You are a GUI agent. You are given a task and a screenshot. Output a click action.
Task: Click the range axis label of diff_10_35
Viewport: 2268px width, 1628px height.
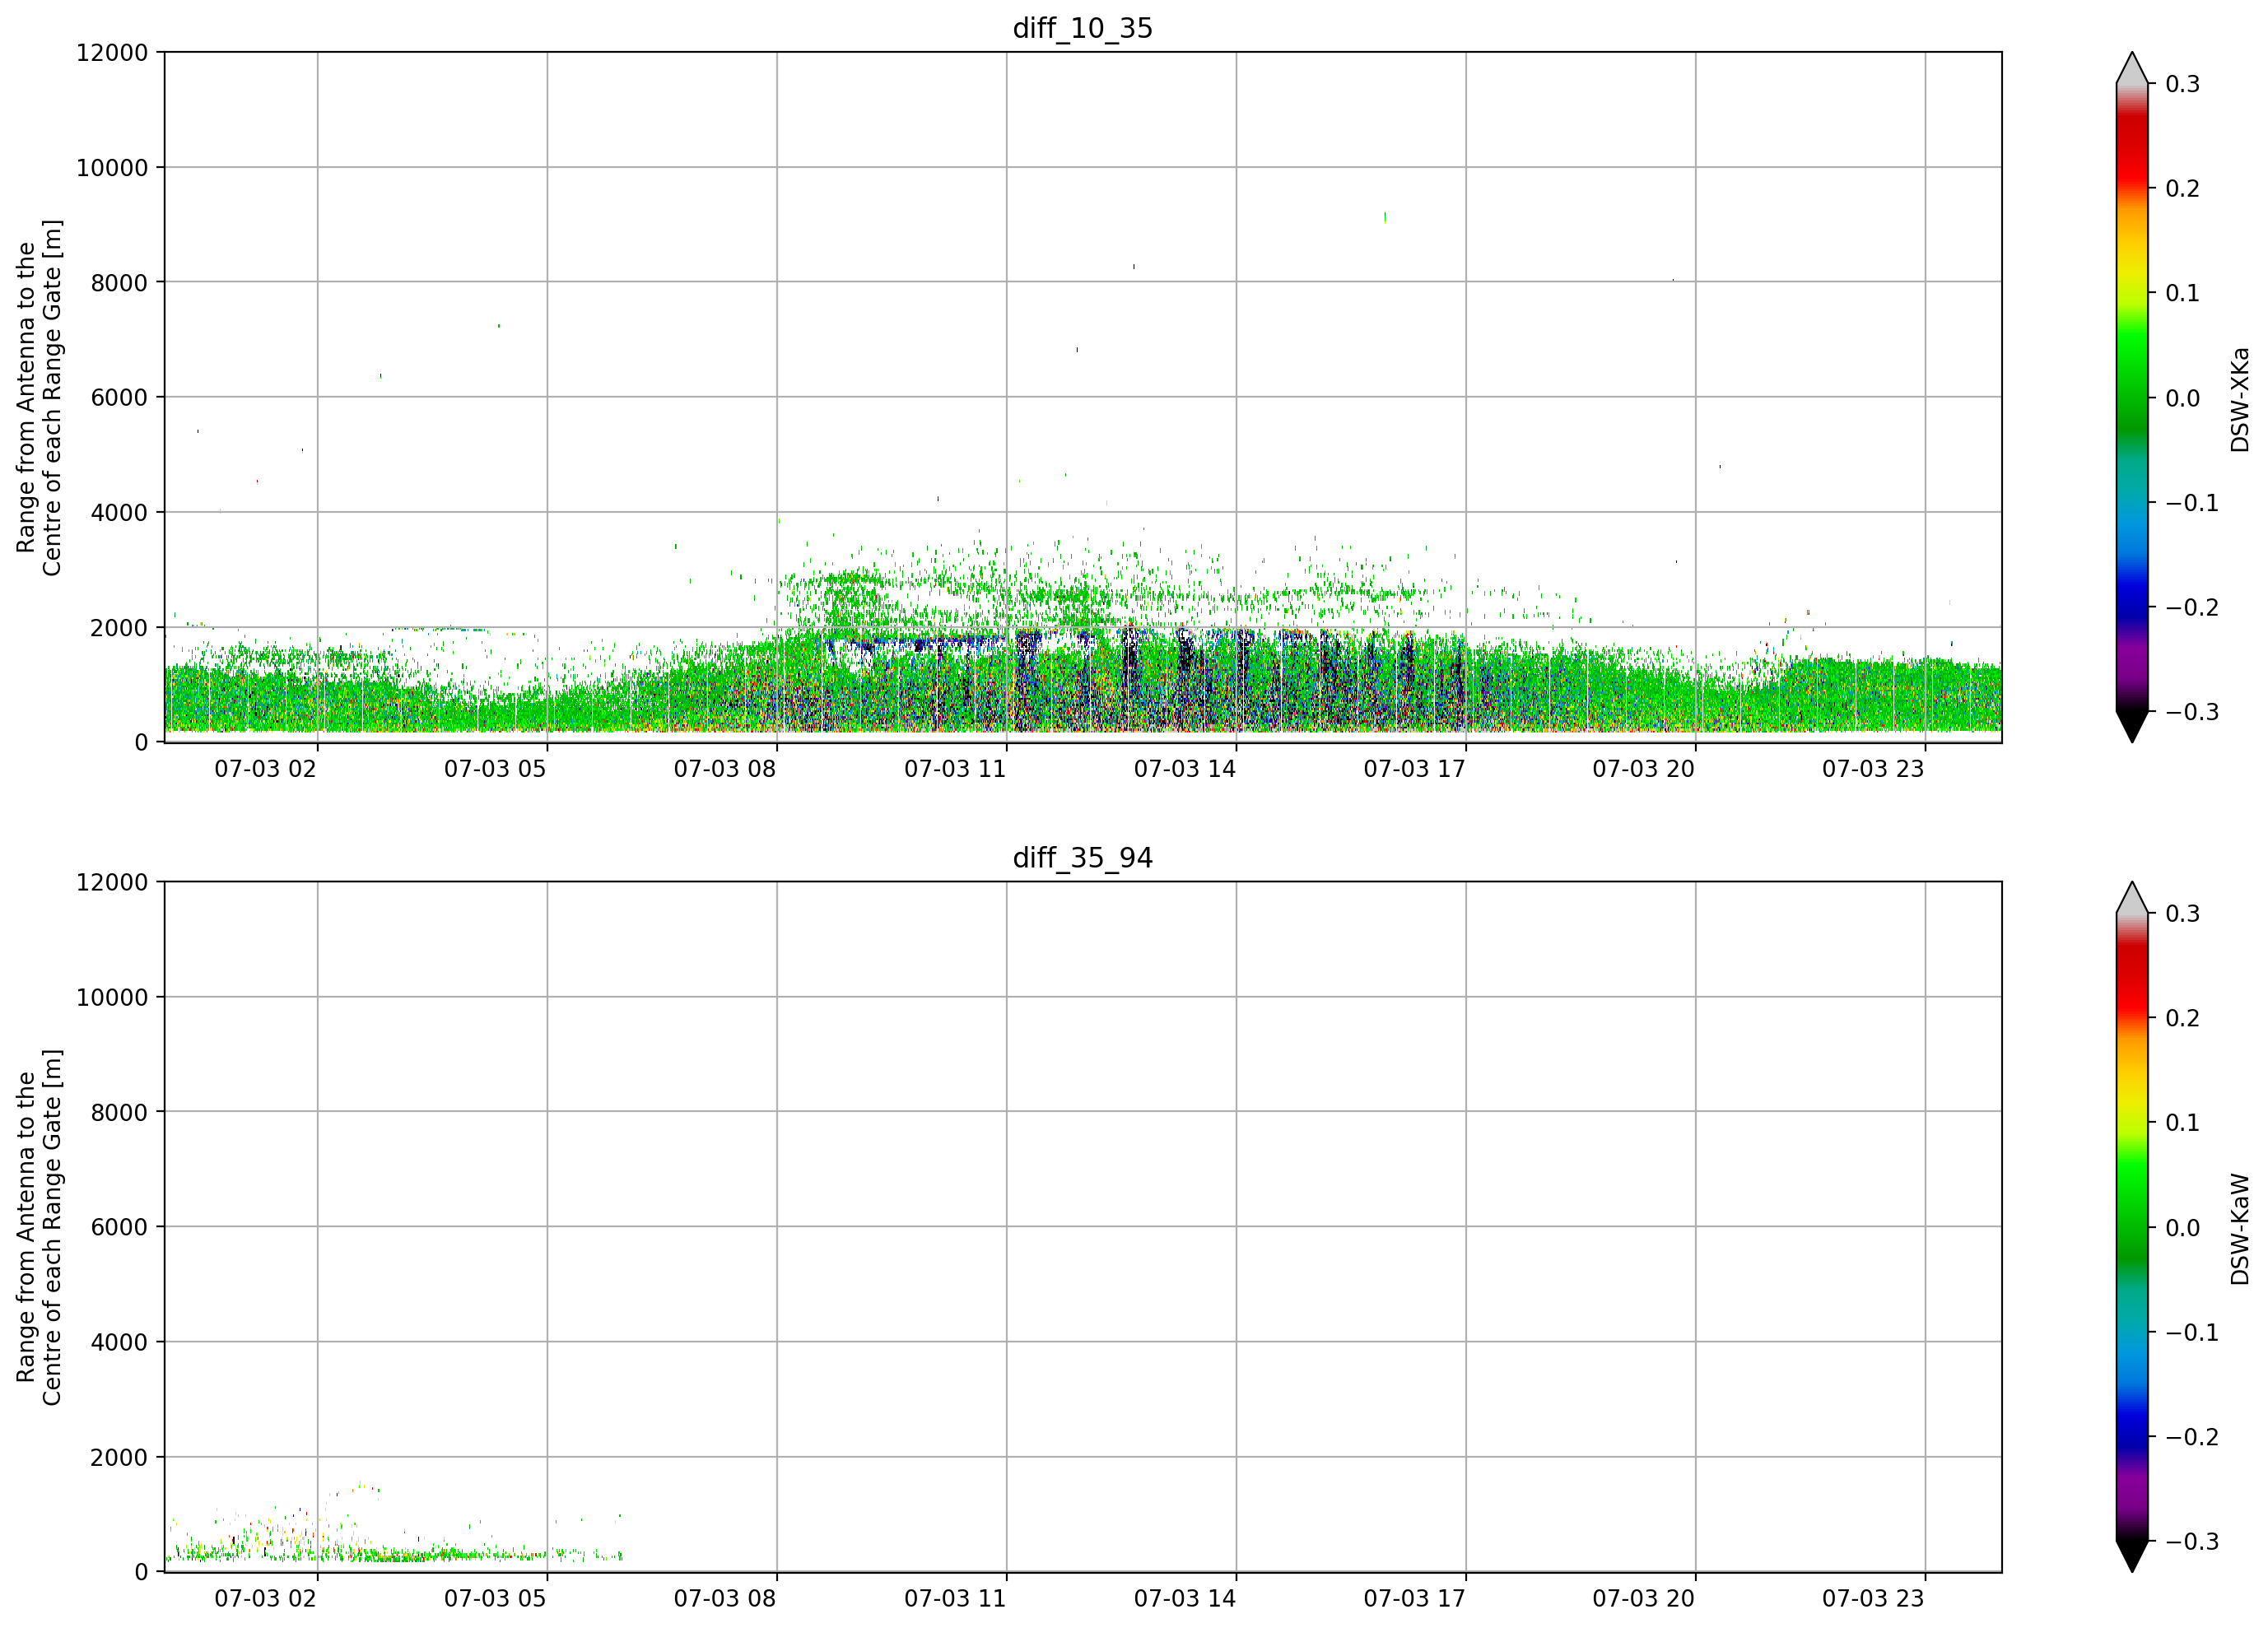[39, 397]
